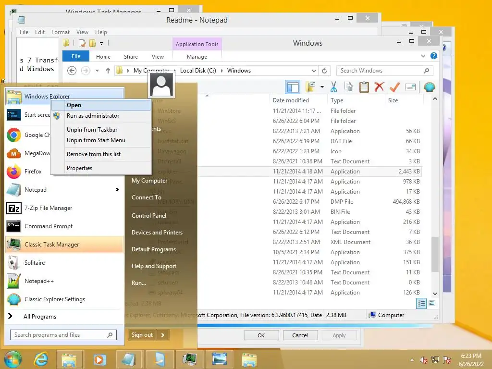Open Solitaire from Start menu
The width and height of the screenshot is (492, 369).
click(64, 263)
